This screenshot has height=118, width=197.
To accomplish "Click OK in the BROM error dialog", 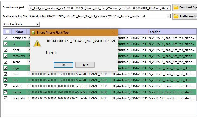I will point(63,65).
